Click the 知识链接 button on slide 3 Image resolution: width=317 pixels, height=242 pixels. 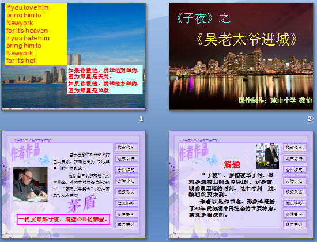pos(126,203)
